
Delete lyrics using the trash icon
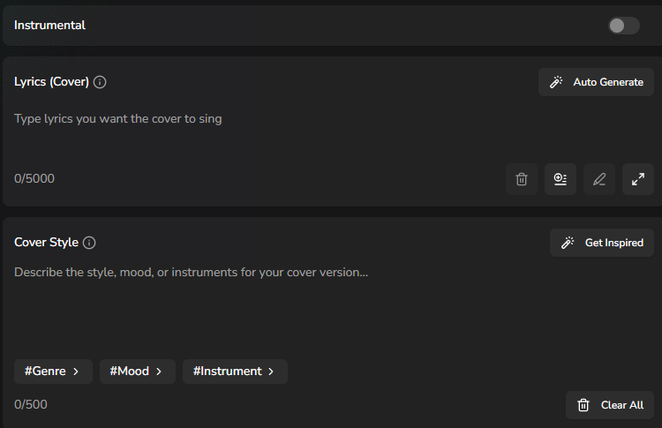(522, 179)
